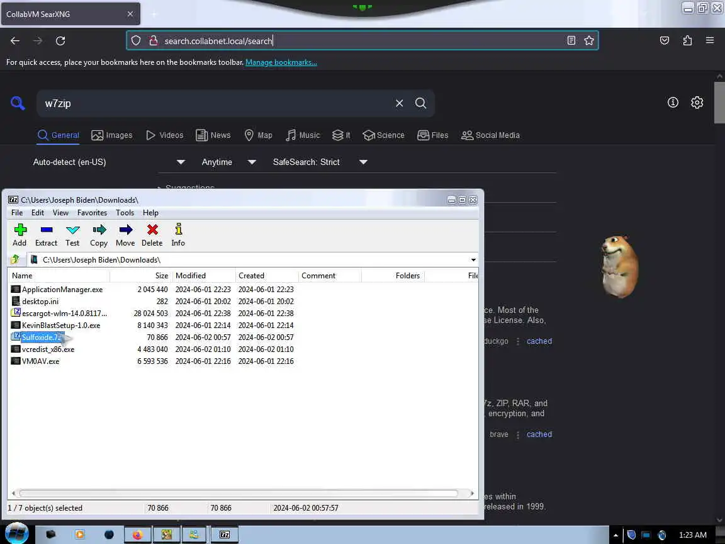Bookmark this page with the star icon
Image resolution: width=725 pixels, height=544 pixels.
coord(588,41)
